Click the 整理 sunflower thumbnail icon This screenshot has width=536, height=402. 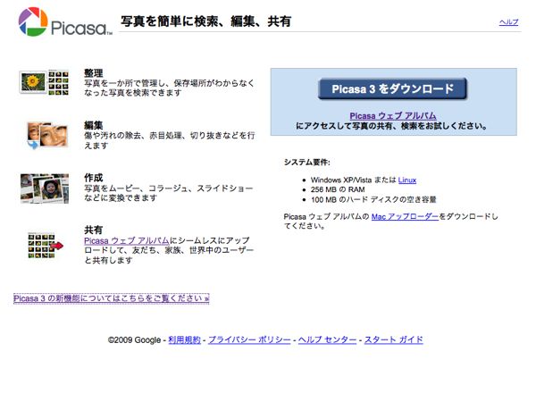click(x=44, y=82)
